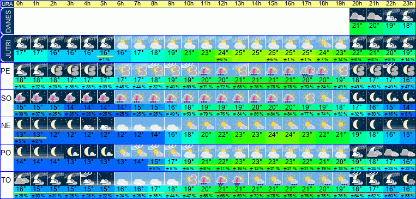Click the 12h hour column header

point(223,4)
